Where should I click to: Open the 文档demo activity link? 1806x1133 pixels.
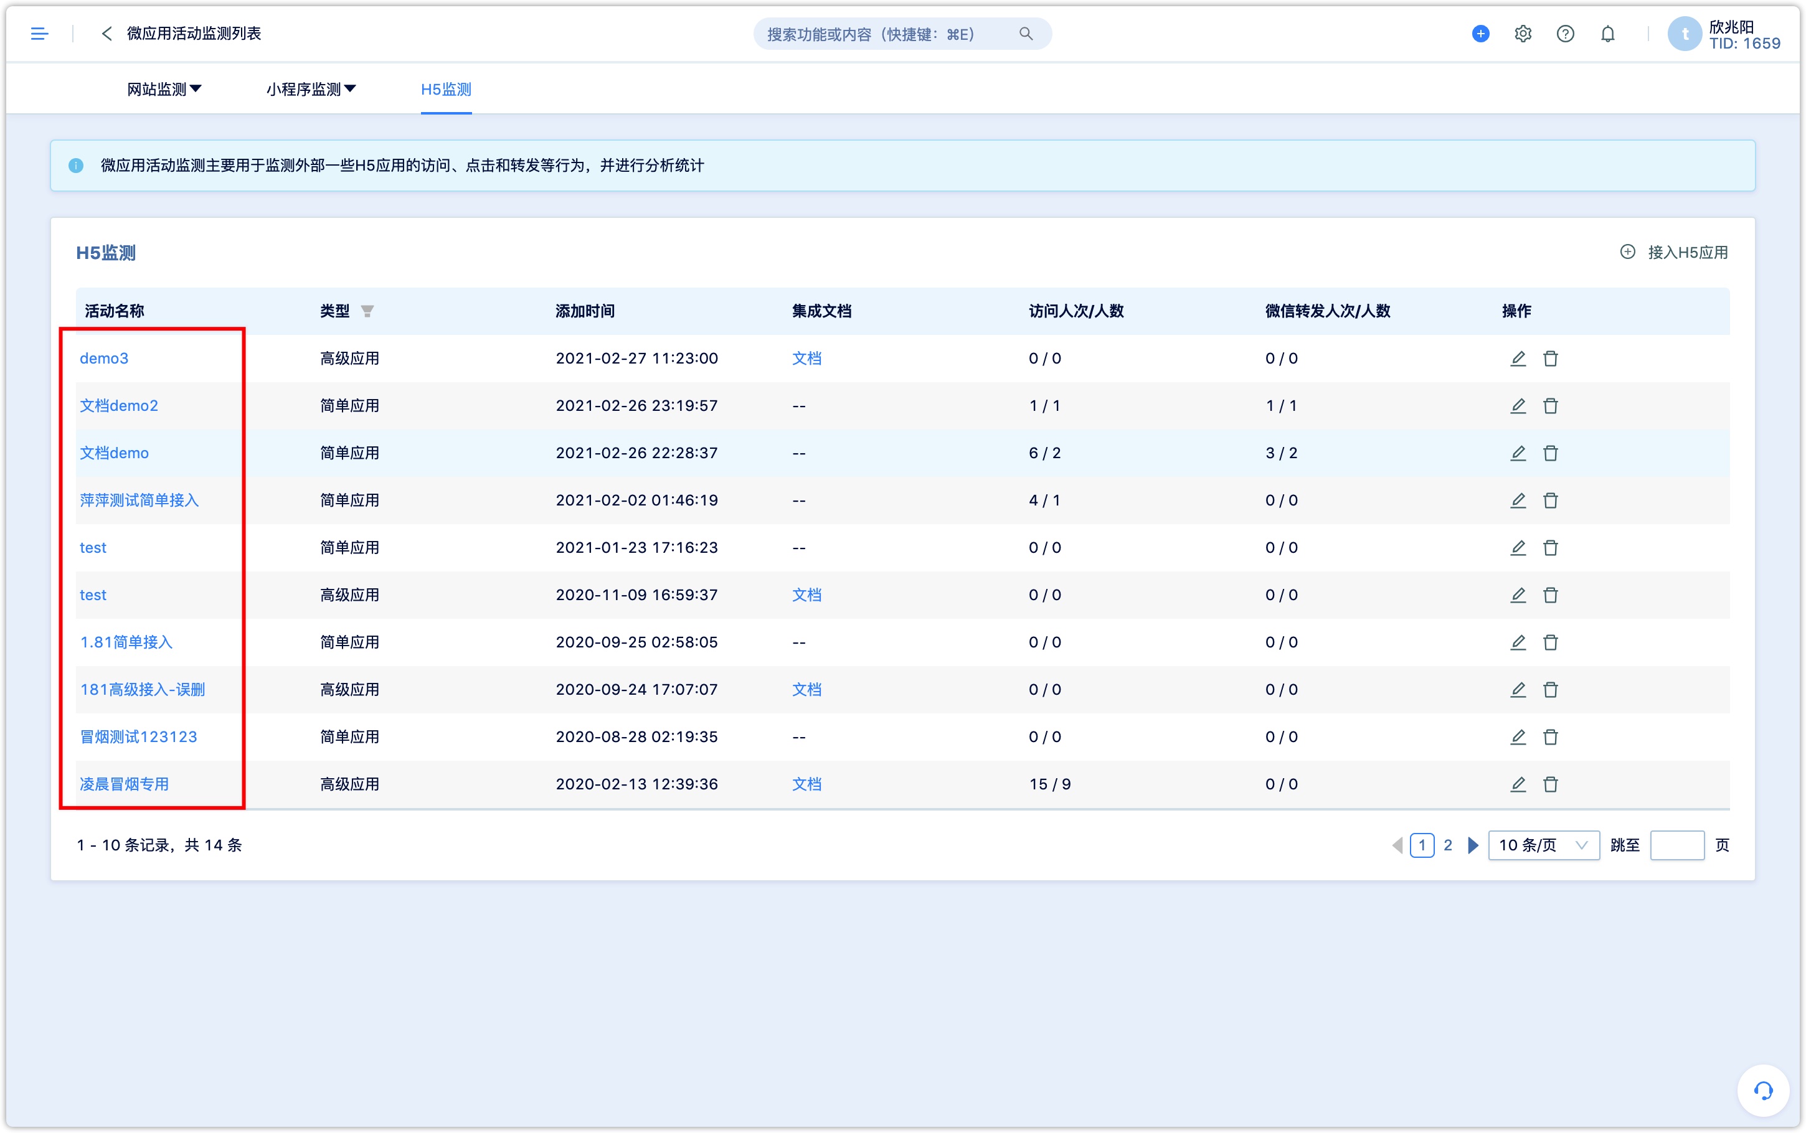point(114,453)
